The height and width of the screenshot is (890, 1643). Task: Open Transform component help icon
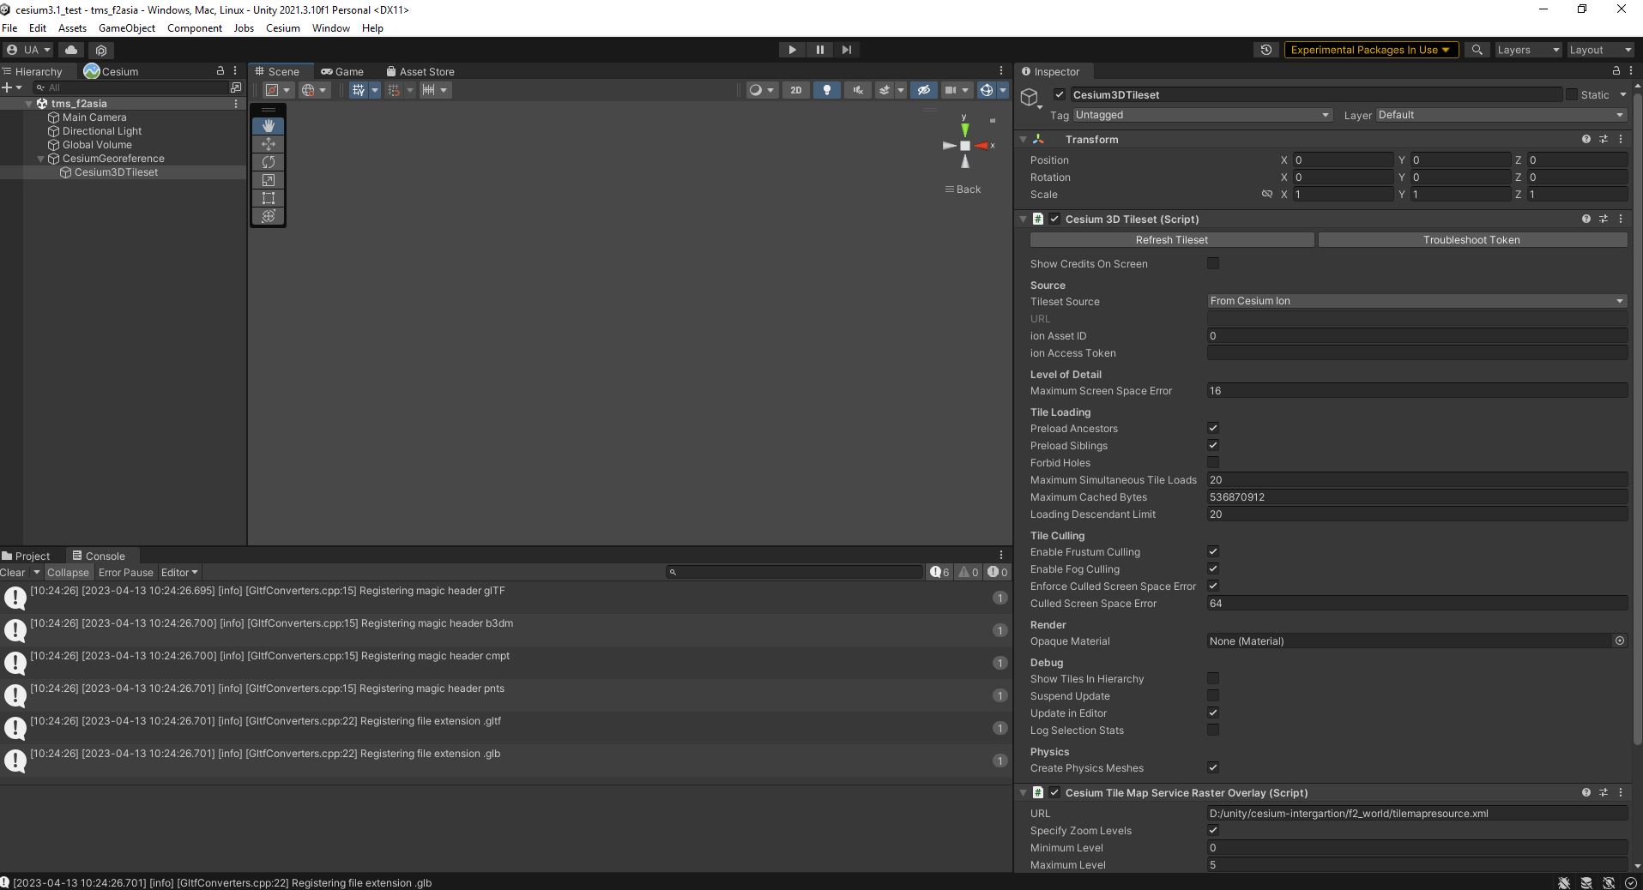(1586, 139)
